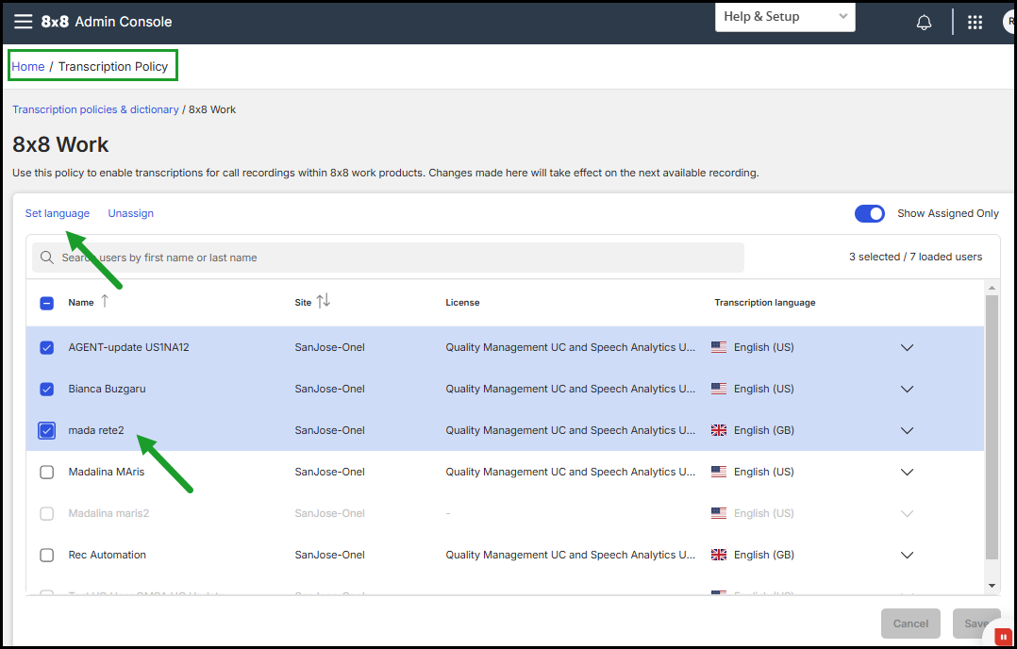Click the Set language link

click(57, 213)
